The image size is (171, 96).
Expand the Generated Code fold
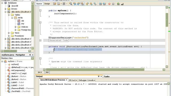[x=40, y=40]
